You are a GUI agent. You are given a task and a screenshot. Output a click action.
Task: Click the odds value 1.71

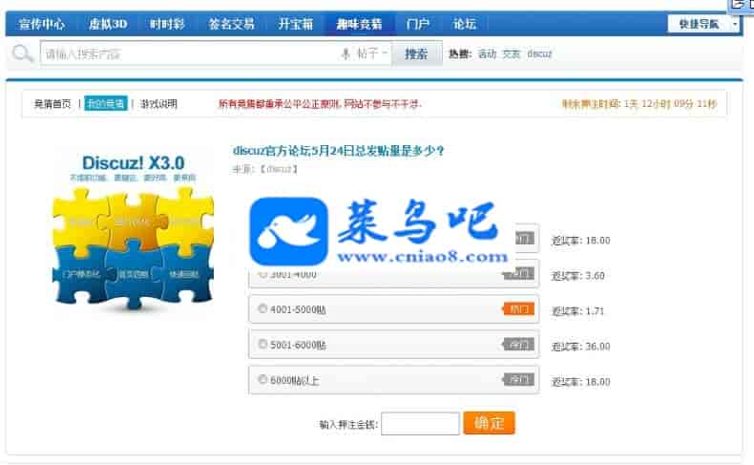coord(595,311)
